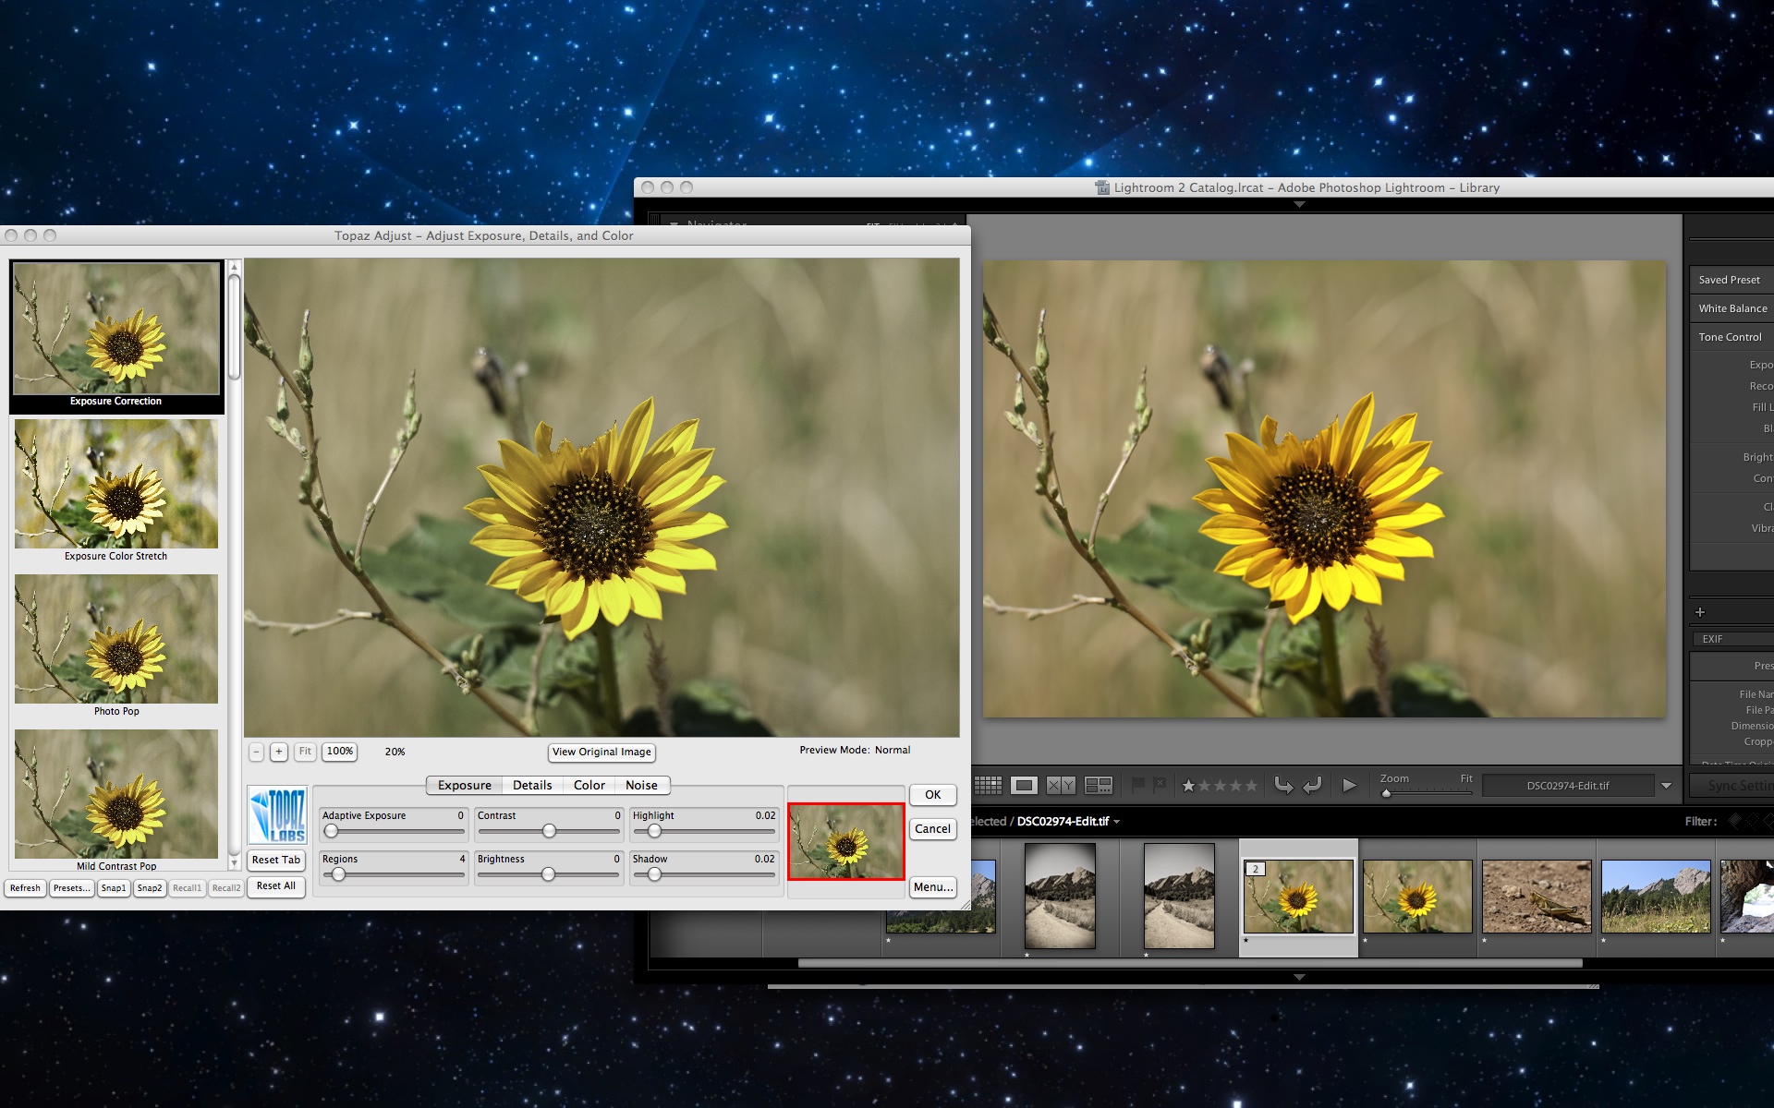Zoom out with minus button
Screen dimensions: 1774x1108
[256, 752]
